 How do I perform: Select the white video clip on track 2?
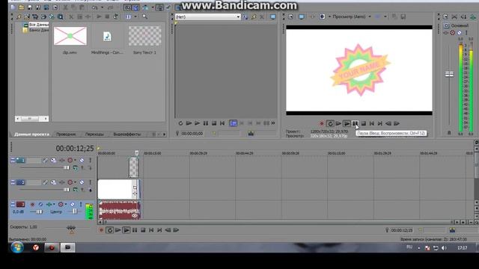pos(118,189)
